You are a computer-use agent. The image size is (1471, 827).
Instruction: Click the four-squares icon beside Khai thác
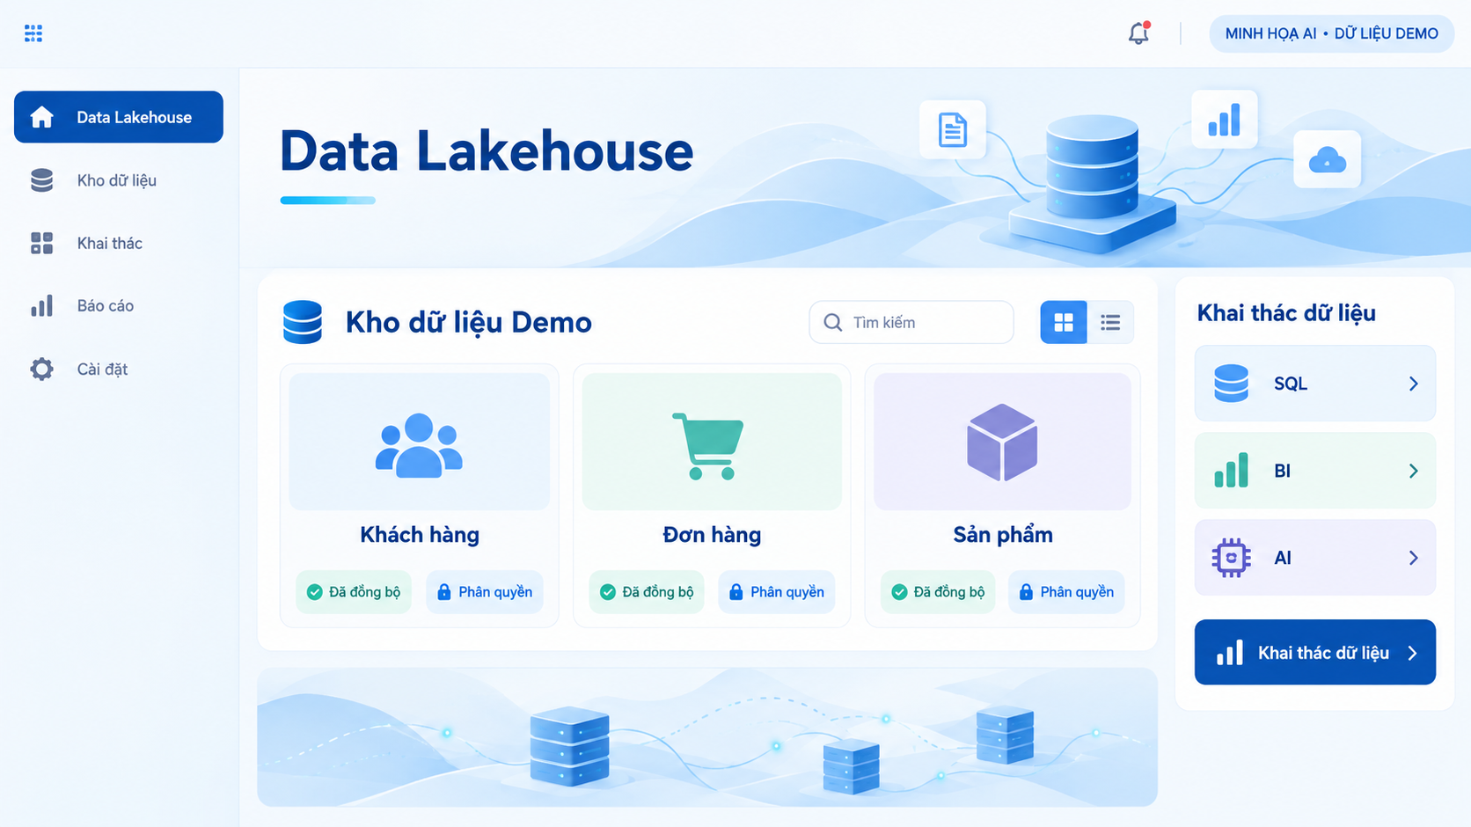pos(41,243)
